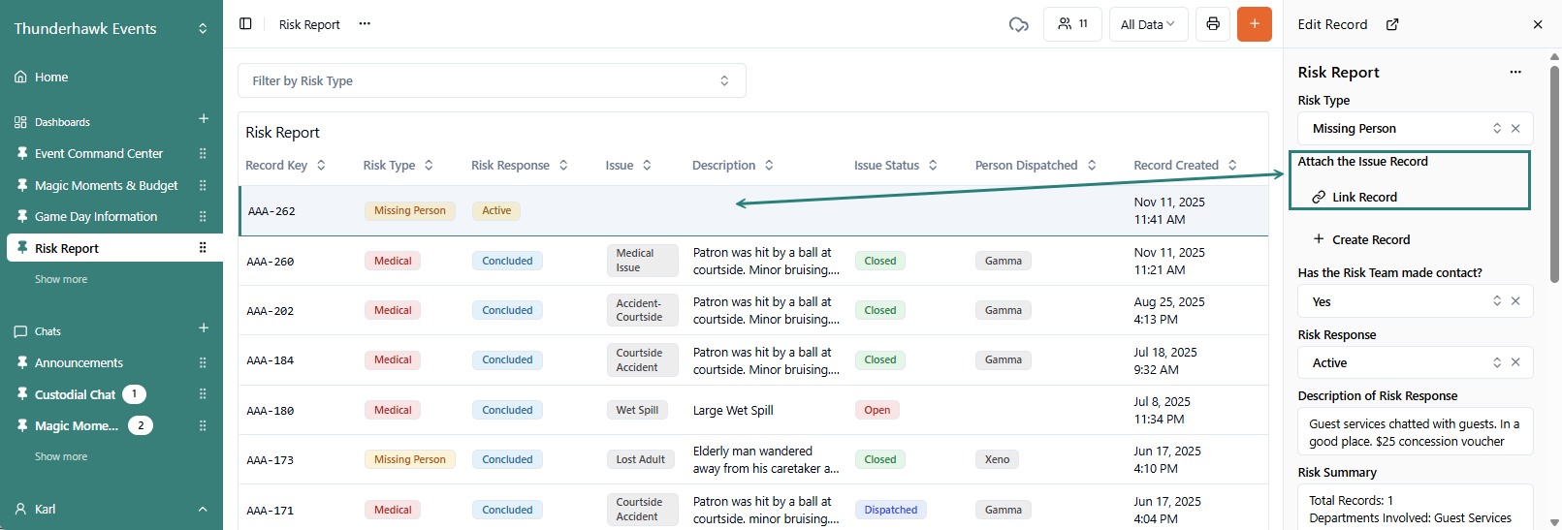Image resolution: width=1562 pixels, height=530 pixels.
Task: Click the orange plus add button
Action: click(1254, 24)
